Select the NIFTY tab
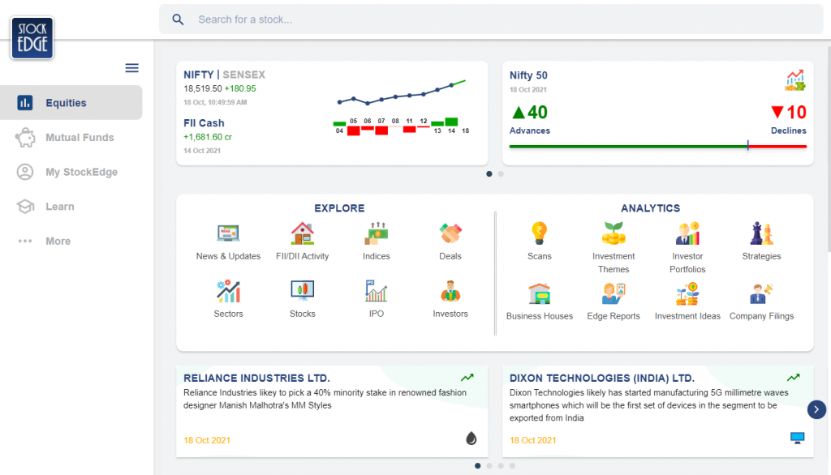 199,75
